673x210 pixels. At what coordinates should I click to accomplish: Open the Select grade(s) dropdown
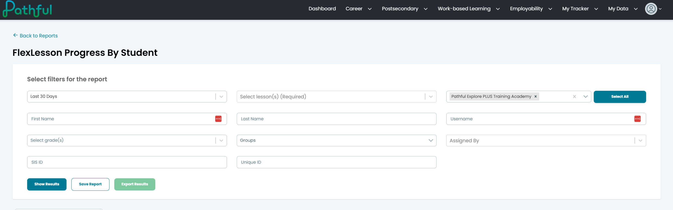[127, 140]
